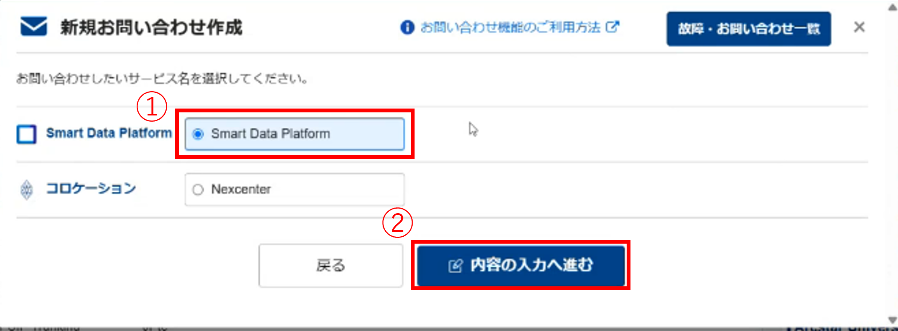
Task: Click the 新規お問い合わせ作成 heading
Action: (x=151, y=27)
